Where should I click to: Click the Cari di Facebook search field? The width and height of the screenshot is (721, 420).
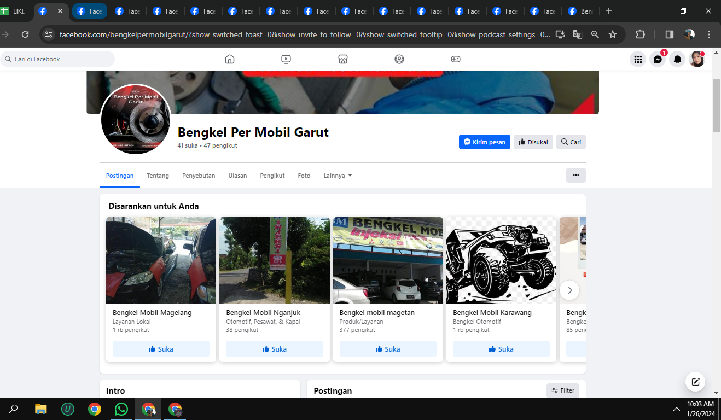(57, 59)
